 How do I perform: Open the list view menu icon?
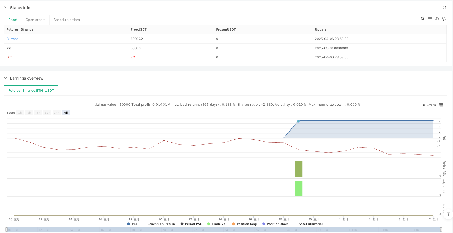tap(430, 19)
